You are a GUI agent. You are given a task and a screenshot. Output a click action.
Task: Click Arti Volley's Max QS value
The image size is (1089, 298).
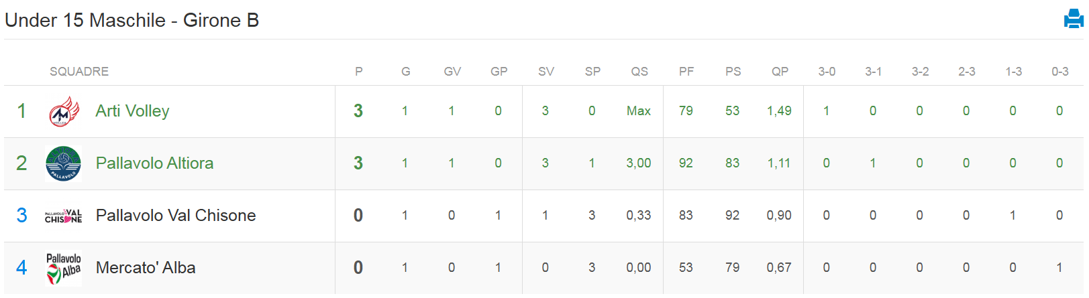(639, 111)
